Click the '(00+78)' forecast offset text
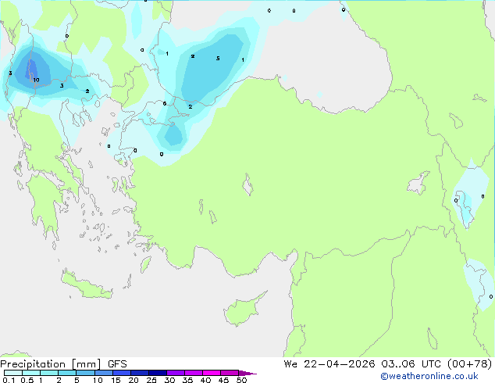This screenshot has height=383, width=495. [470, 364]
